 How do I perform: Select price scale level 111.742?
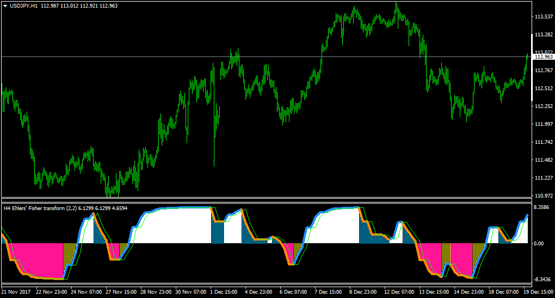[544, 142]
